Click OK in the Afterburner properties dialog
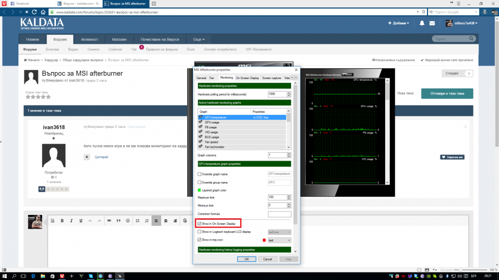499x280 pixels. pyautogui.click(x=247, y=259)
